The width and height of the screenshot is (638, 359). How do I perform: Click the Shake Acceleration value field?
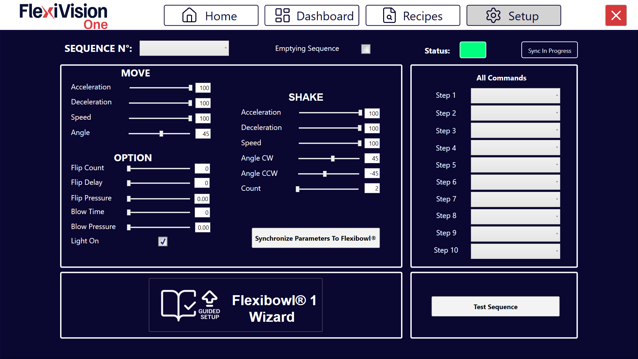pyautogui.click(x=372, y=113)
